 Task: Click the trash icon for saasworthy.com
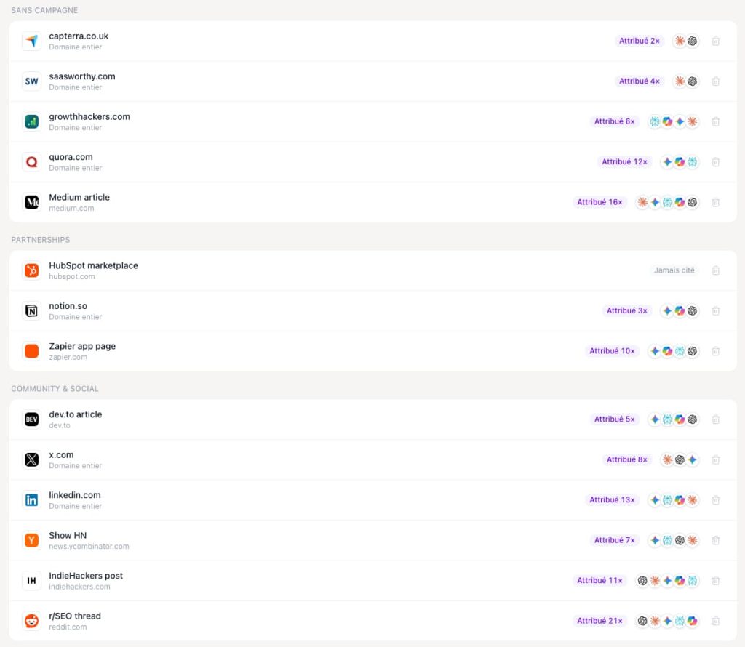[716, 81]
